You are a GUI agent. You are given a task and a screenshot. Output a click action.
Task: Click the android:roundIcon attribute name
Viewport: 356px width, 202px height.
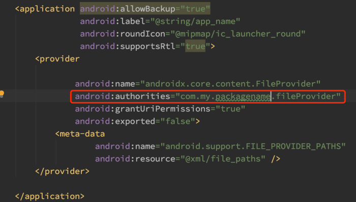(123, 33)
